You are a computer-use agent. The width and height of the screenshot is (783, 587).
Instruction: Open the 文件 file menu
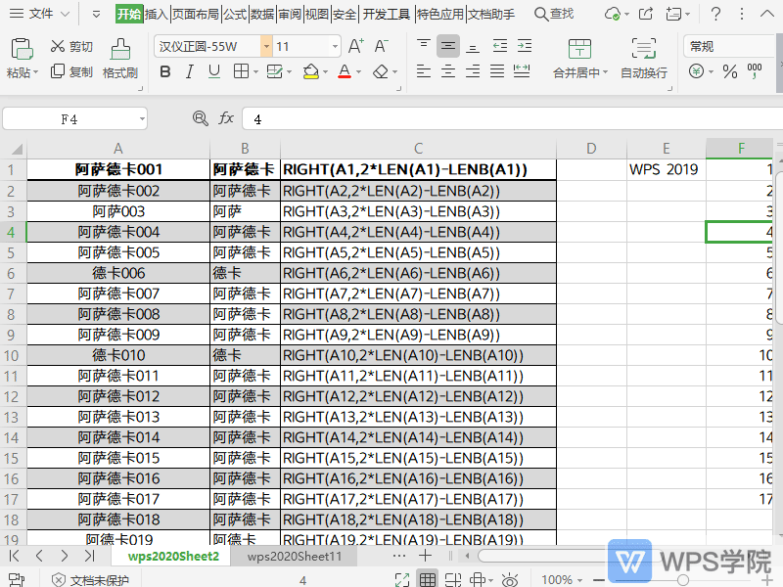point(41,14)
